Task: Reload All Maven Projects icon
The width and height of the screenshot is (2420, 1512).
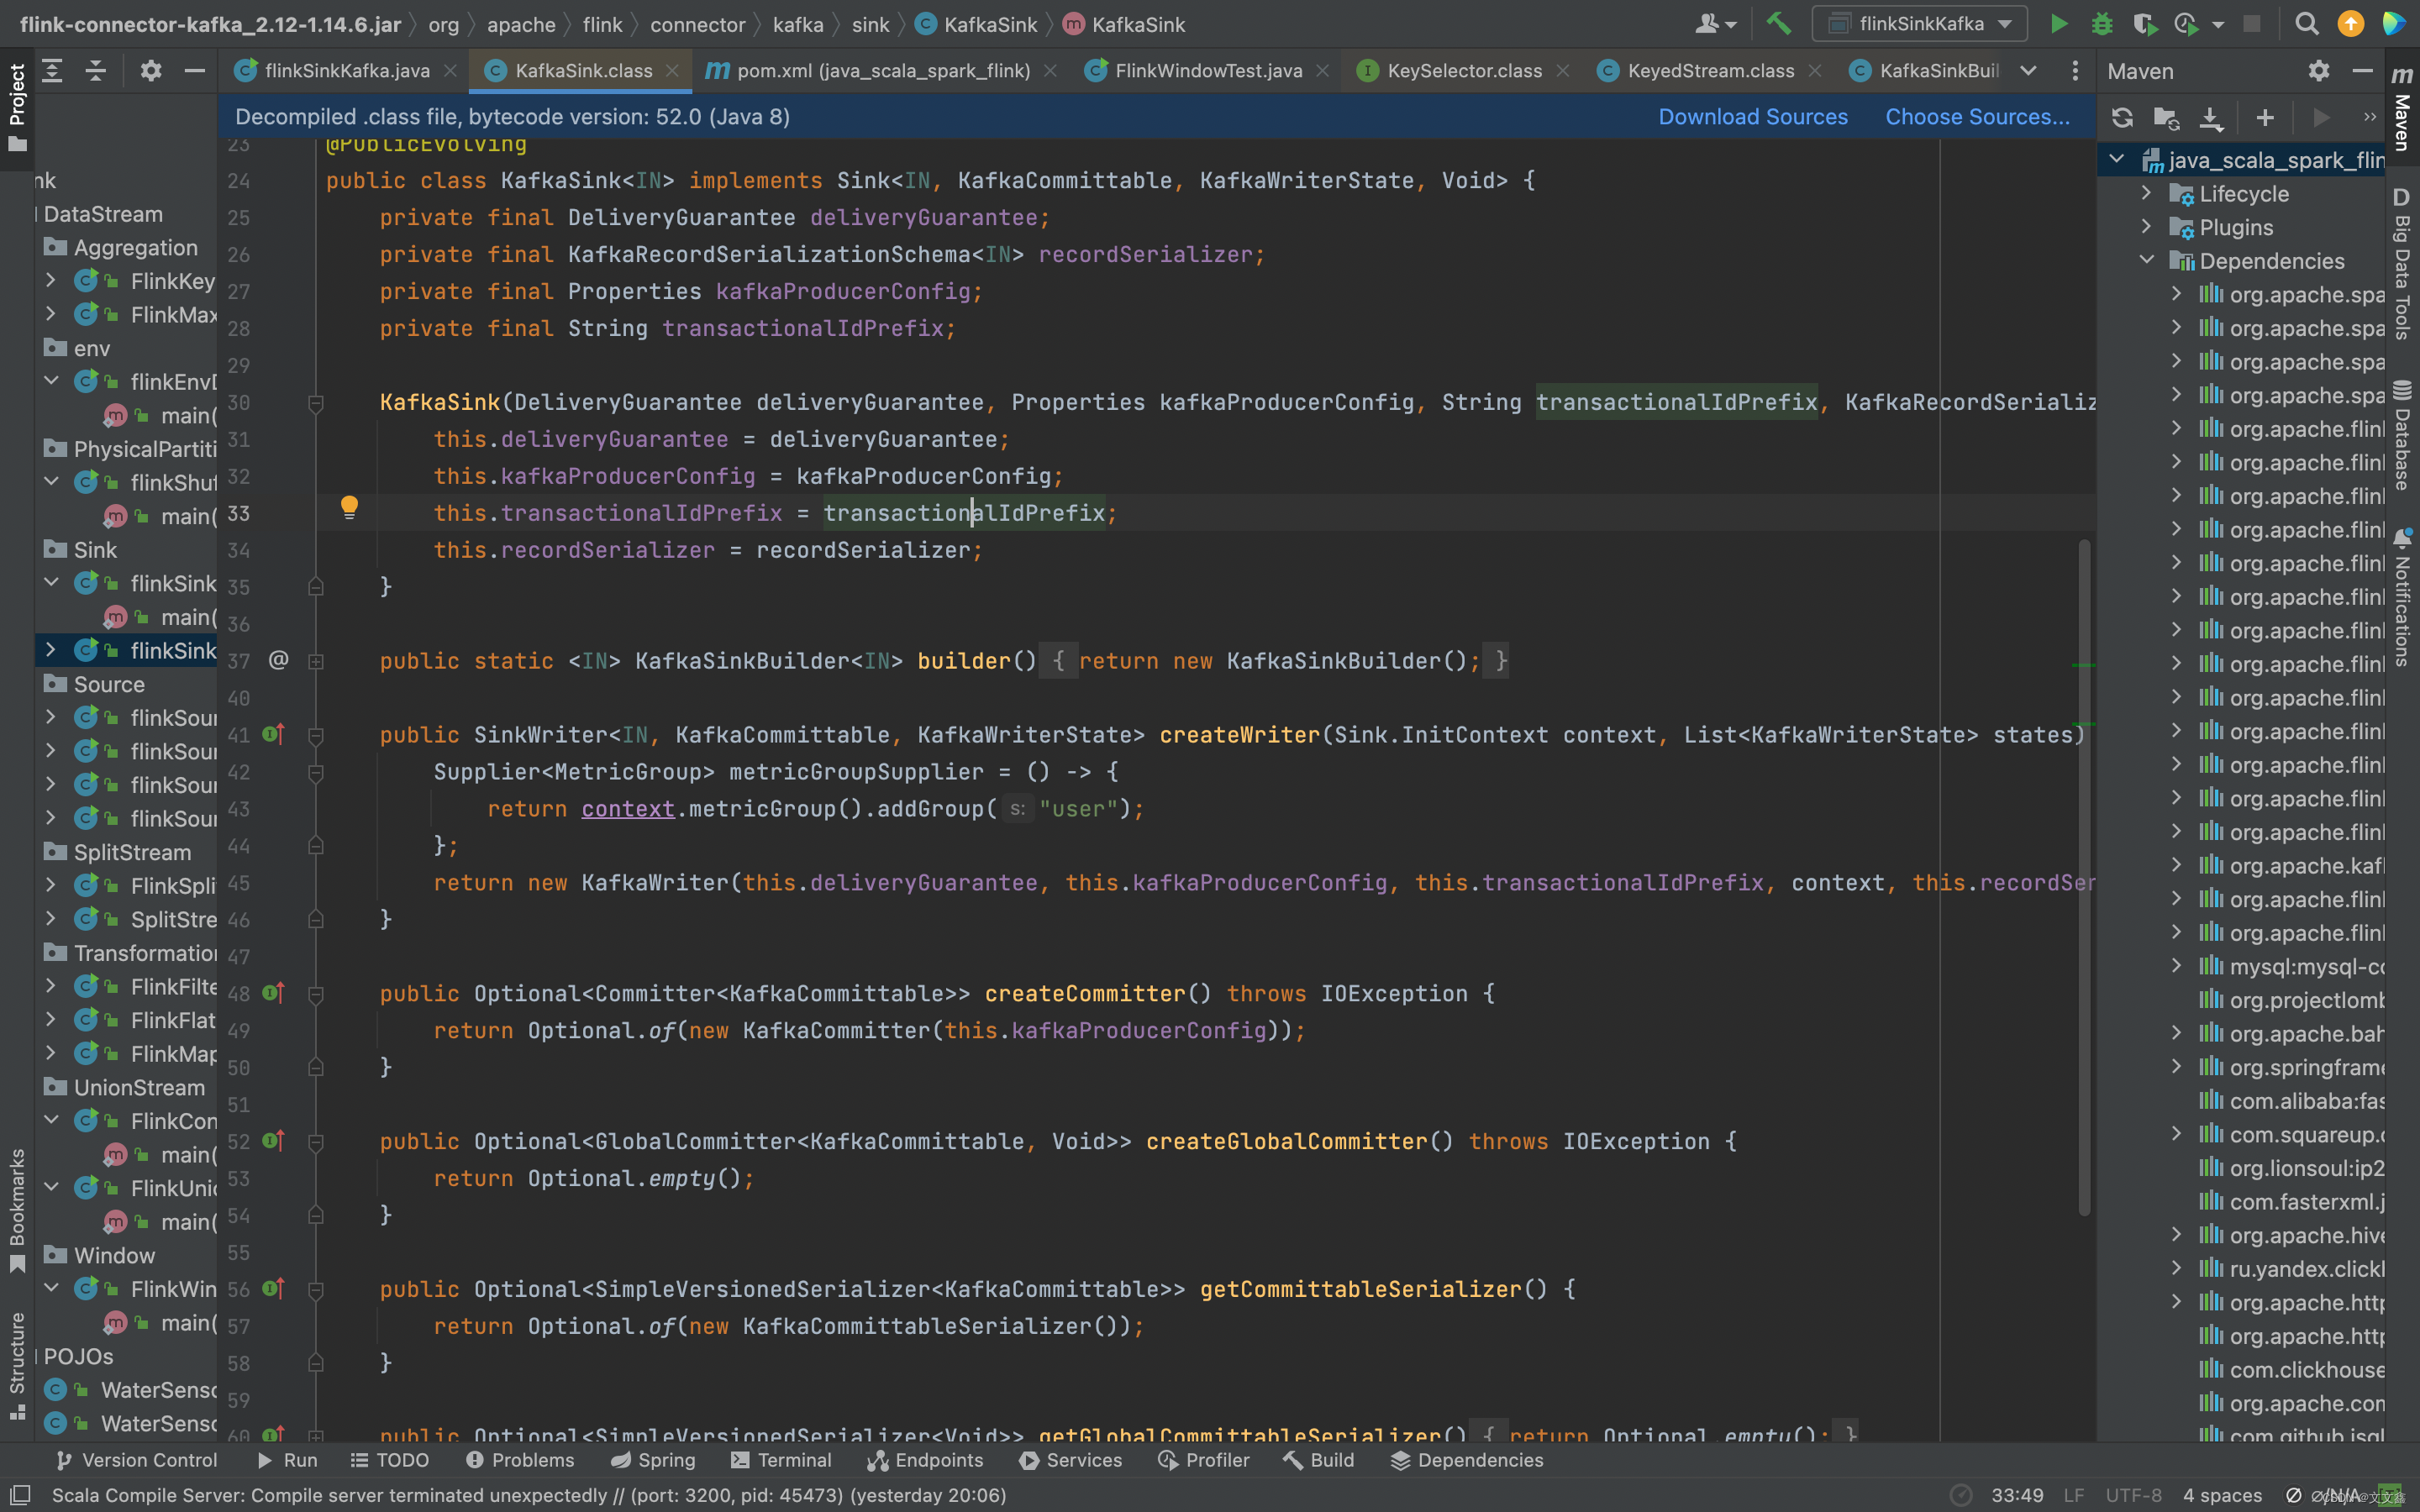Action: point(2122,118)
